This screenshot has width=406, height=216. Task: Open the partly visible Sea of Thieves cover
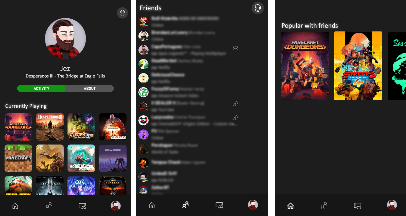(397, 66)
